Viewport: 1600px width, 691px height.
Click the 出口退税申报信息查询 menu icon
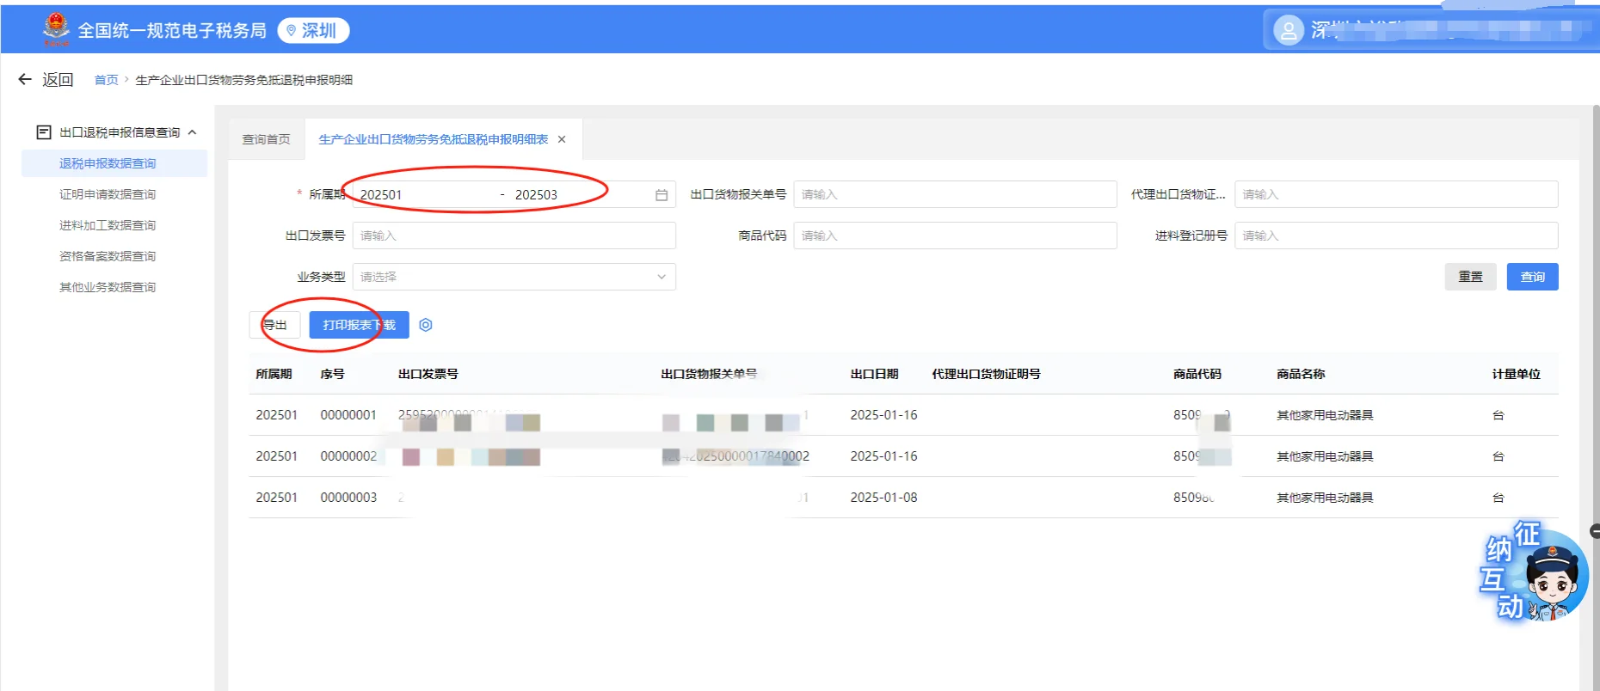(x=44, y=132)
